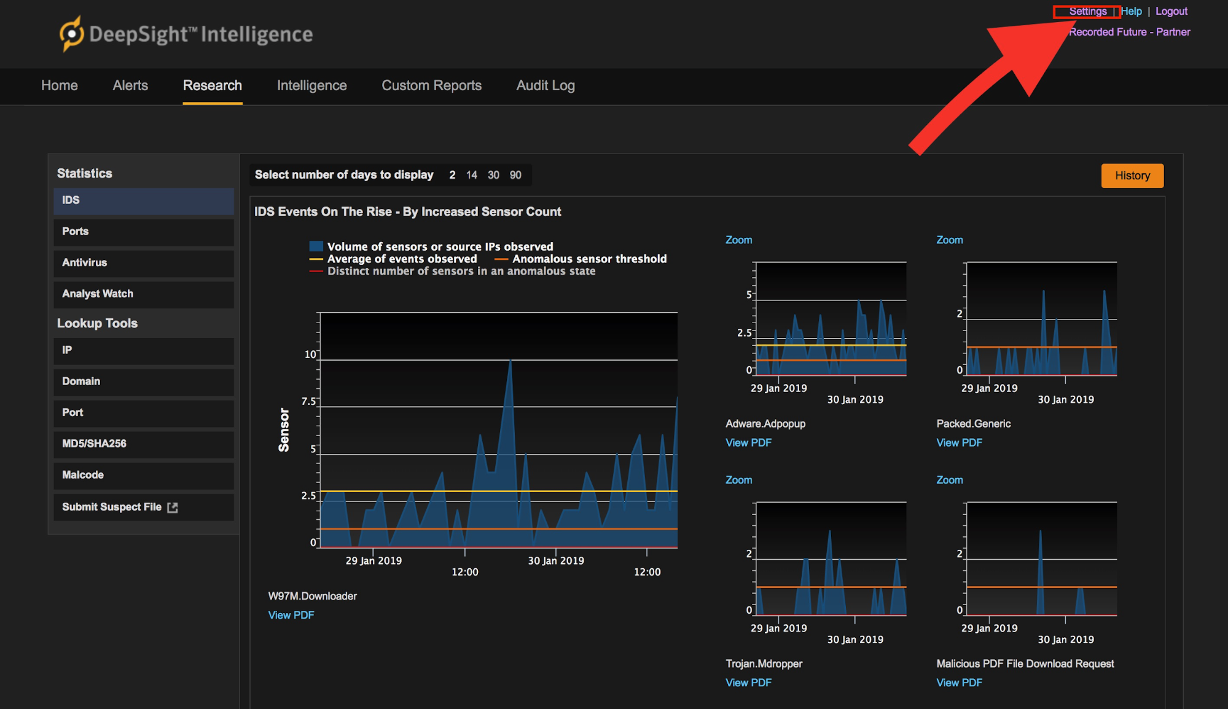
Task: Switch to the Alerts tab
Action: [130, 85]
